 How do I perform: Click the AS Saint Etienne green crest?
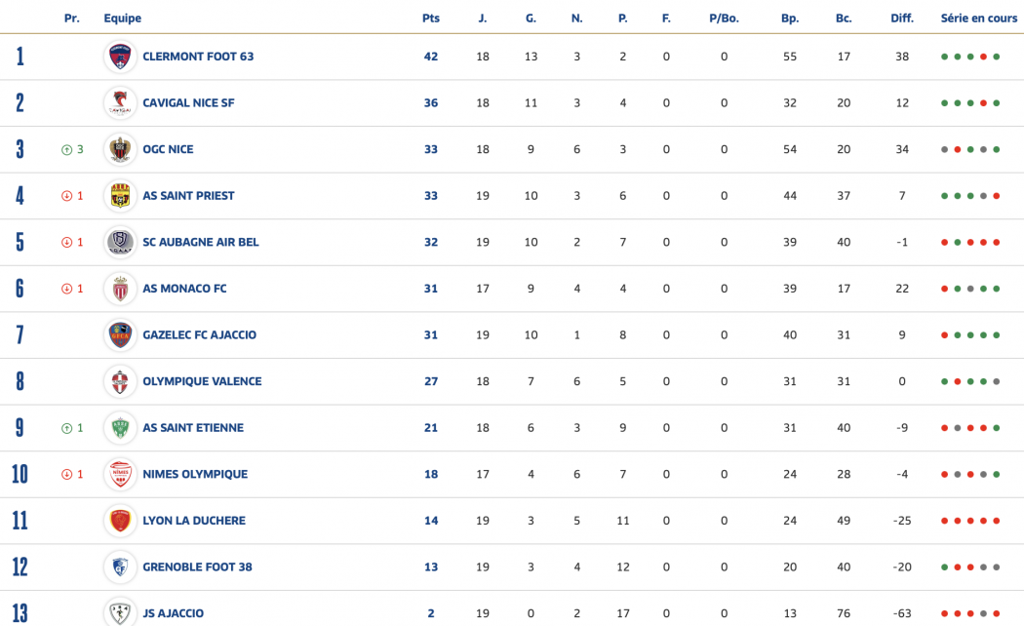121,428
